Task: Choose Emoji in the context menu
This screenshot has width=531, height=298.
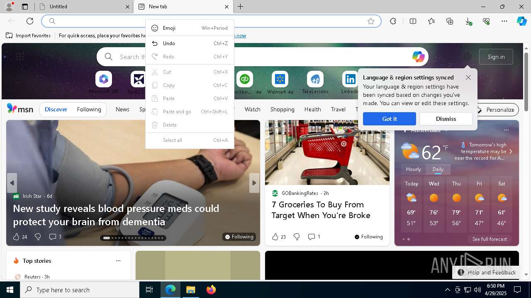Action: (x=190, y=28)
